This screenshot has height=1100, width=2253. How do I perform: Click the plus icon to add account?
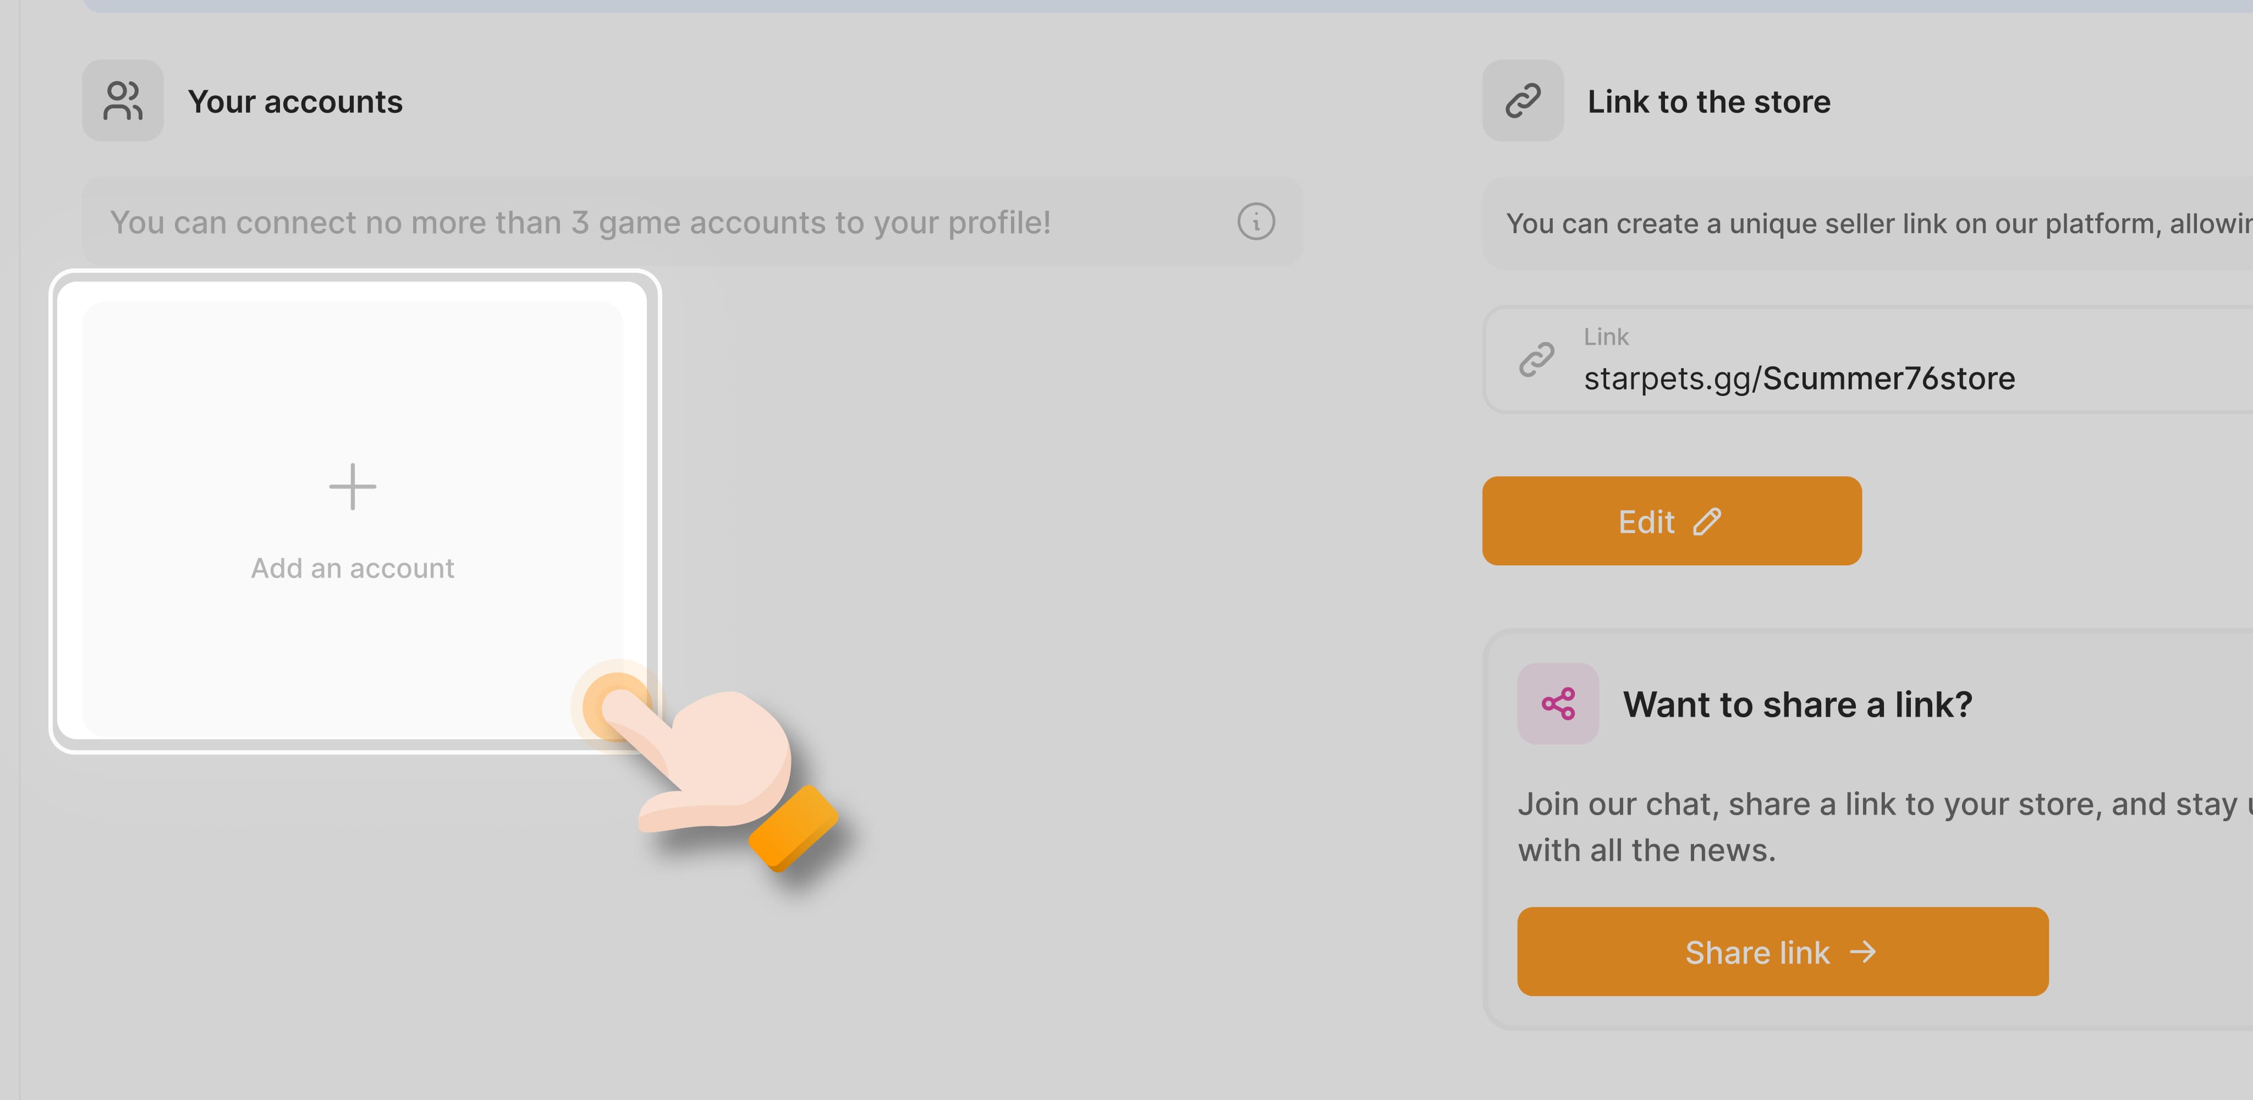353,486
